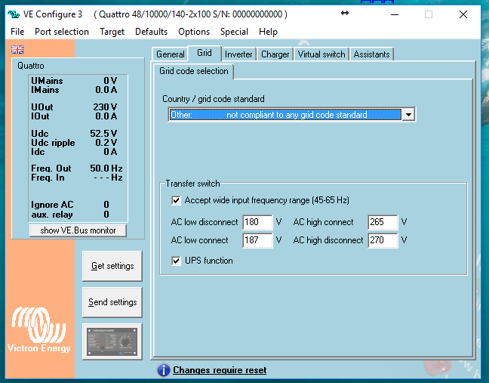Click the IMains 0.0 A reading
The width and height of the screenshot is (489, 383).
(74, 90)
